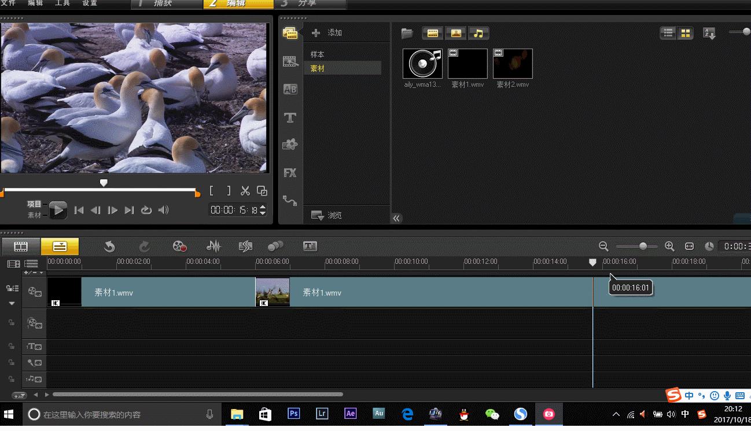Viewport: 751px width, 431px height.
Task: Open the Transition library in the sidebar
Action: click(x=290, y=89)
